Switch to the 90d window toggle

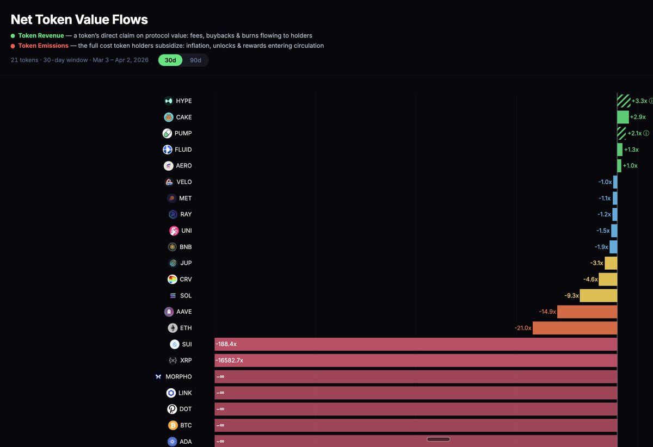click(195, 60)
